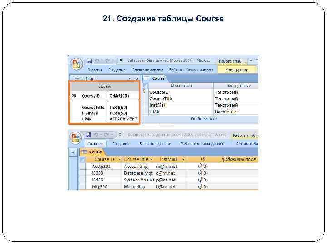This screenshot has width=327, height=245.
Task: Open attachment paperclip in IS465 row
Action: [203, 180]
